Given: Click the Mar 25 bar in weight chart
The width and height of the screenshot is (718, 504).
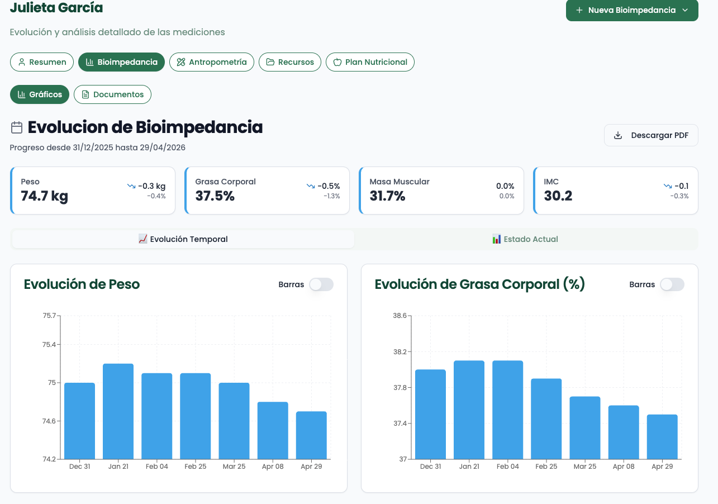Looking at the screenshot, I should pos(234,421).
